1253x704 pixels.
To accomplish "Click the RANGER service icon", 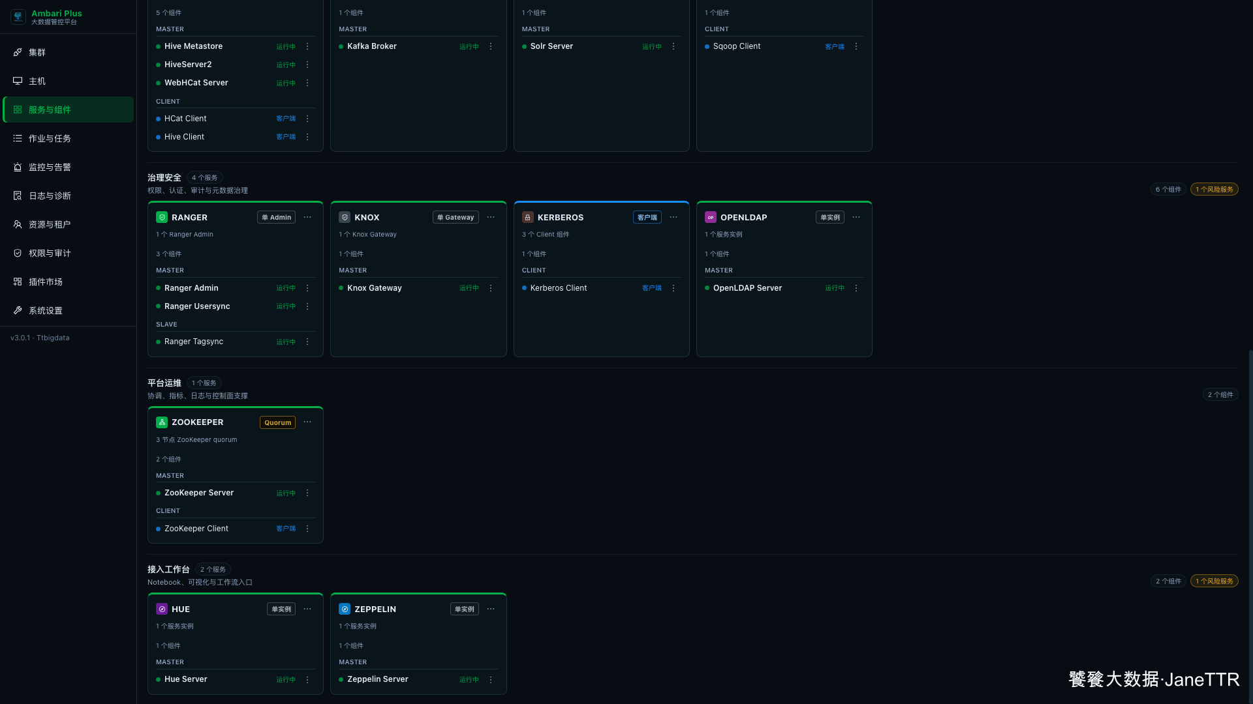I will point(162,217).
